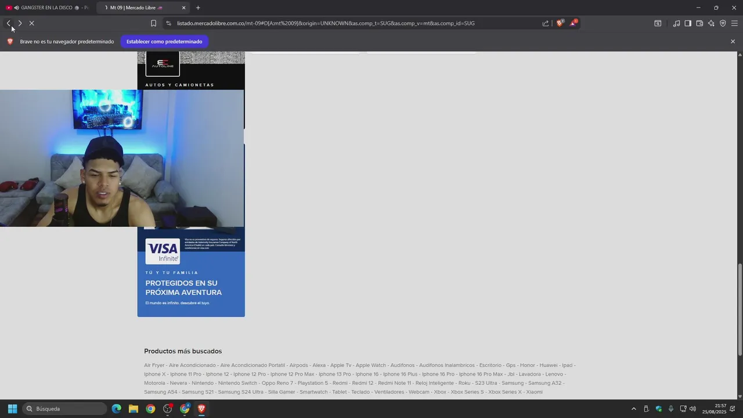Click the taskbar Búsqueda search box
The width and height of the screenshot is (743, 418).
[x=65, y=409]
